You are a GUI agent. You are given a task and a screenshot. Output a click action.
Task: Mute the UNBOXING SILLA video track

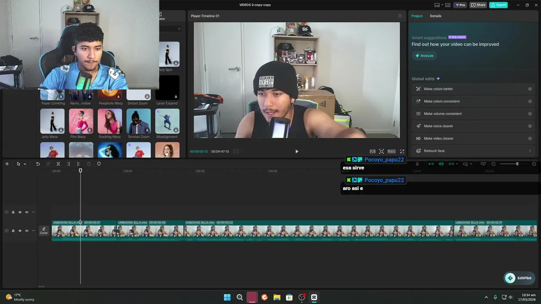coord(27,231)
